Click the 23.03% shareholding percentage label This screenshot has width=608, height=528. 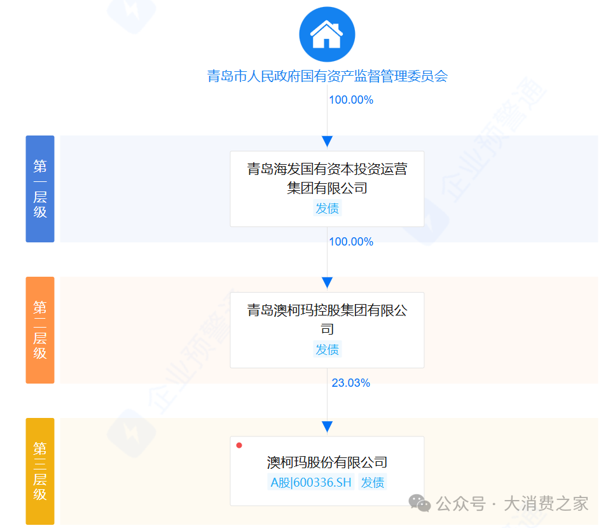[350, 382]
